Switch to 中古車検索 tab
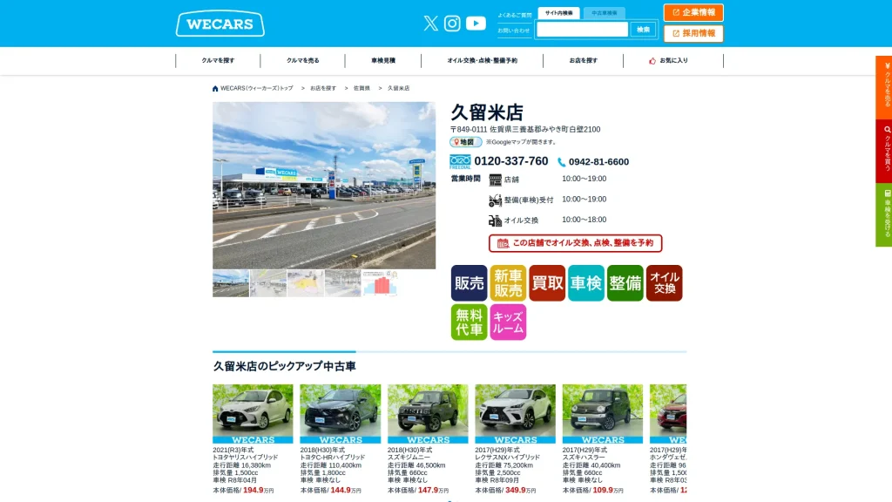This screenshot has width=892, height=502. pos(605,13)
